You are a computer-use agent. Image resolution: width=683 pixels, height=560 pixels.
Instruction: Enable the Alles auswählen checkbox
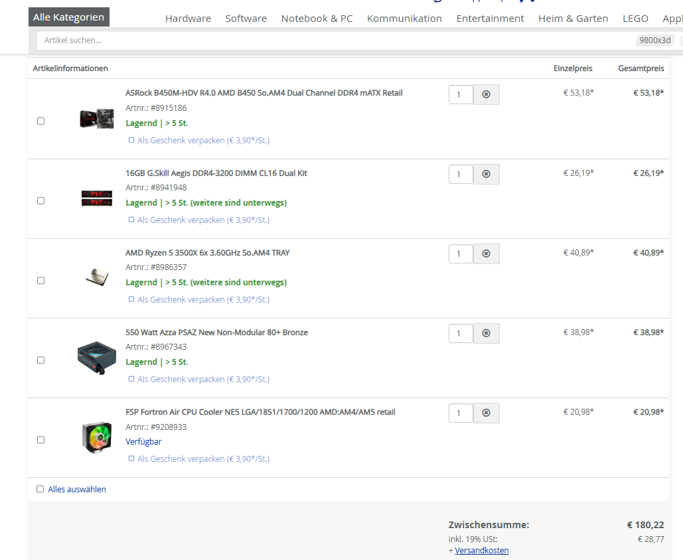click(40, 490)
